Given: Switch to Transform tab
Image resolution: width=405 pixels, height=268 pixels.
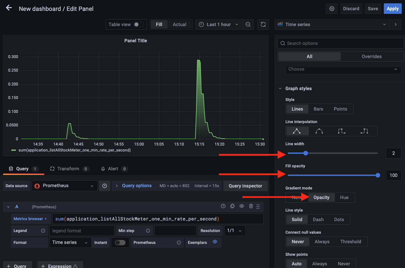Looking at the screenshot, I should (x=70, y=169).
